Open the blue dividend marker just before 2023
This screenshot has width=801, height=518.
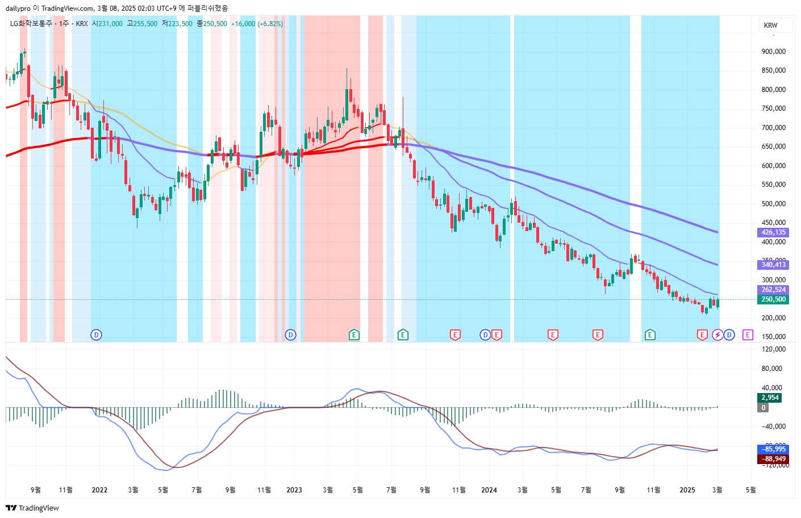(290, 335)
